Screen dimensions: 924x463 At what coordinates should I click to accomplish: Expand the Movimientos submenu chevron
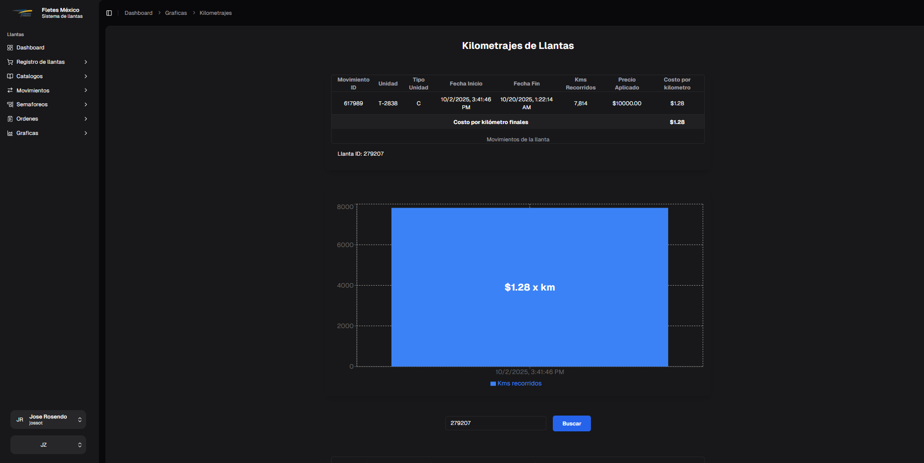tap(86, 90)
